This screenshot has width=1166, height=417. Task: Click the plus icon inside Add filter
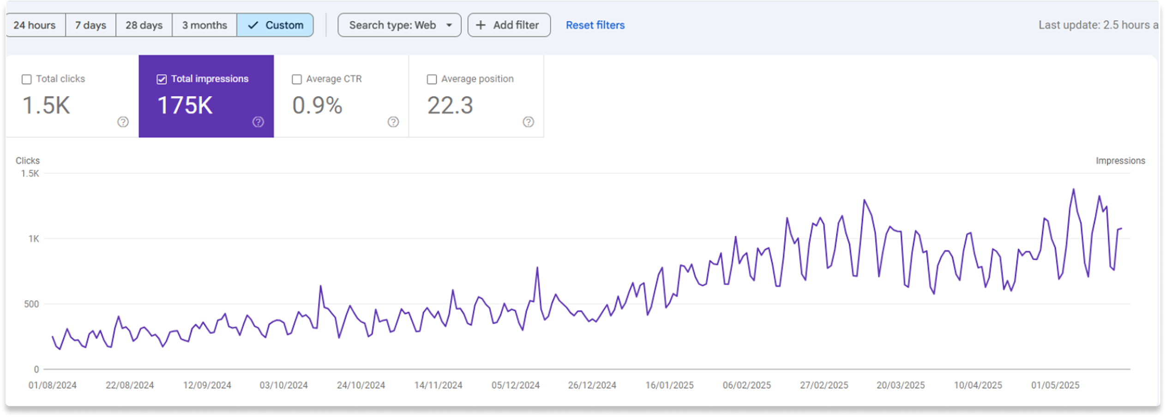tap(481, 25)
